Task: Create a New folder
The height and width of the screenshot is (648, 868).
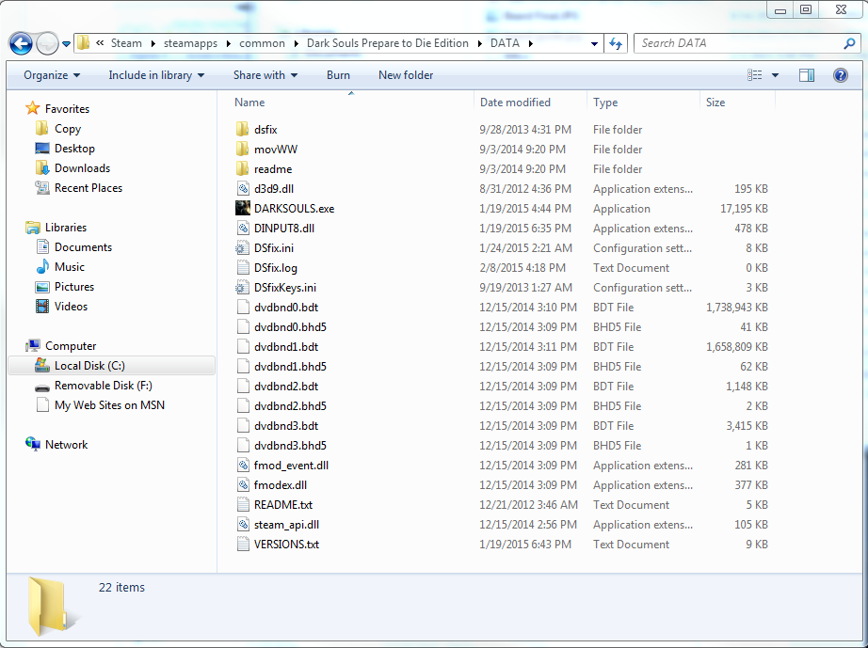Action: pyautogui.click(x=406, y=75)
